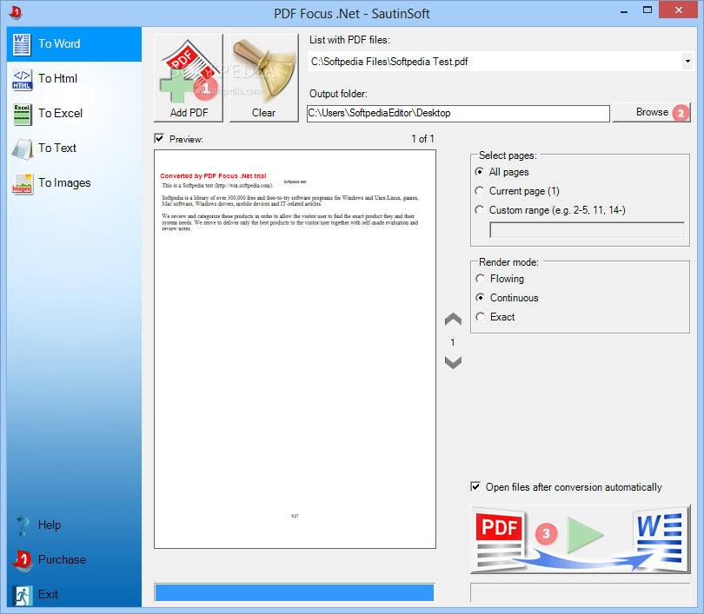
Task: Select the Flowing render mode
Action: 481,279
